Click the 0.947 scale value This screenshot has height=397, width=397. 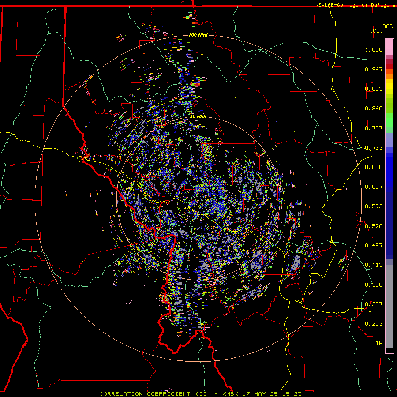(374, 69)
